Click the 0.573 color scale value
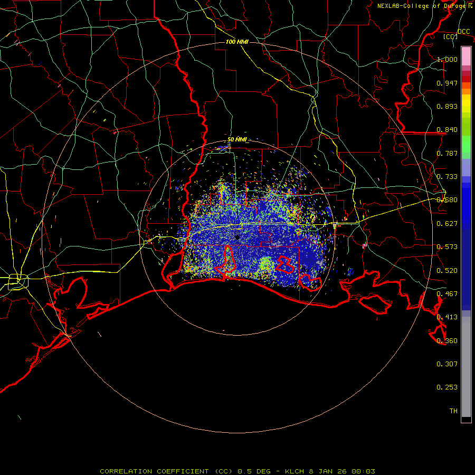 pos(447,247)
